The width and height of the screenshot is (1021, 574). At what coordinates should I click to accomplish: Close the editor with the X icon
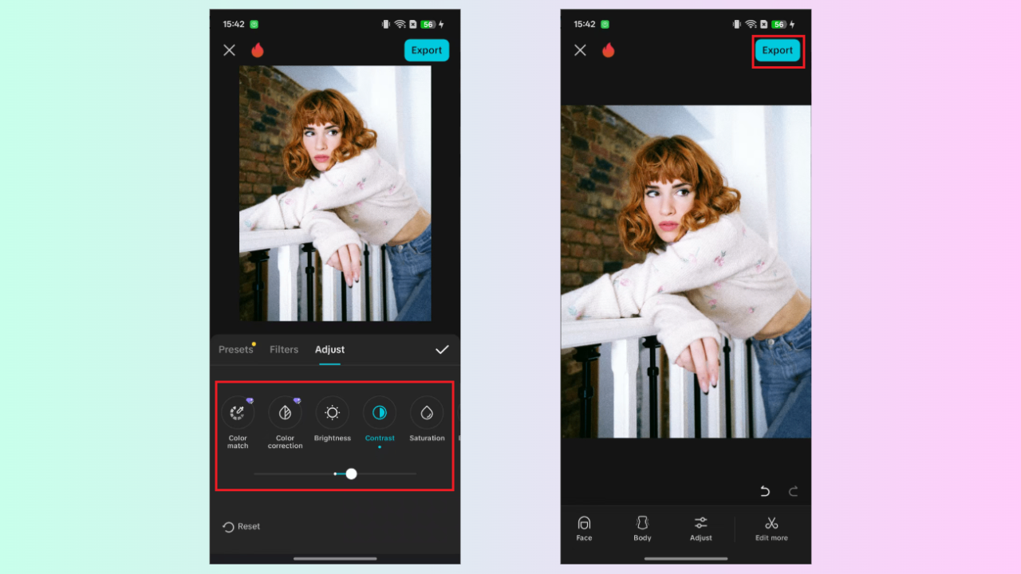[229, 49]
